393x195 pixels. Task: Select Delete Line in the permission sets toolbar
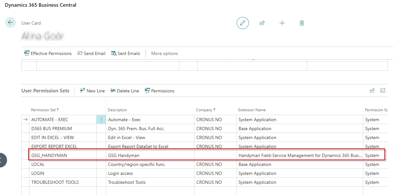tap(125, 90)
